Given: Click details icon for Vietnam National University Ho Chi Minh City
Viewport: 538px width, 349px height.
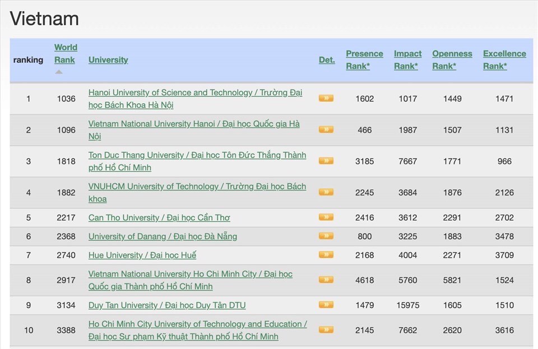Looking at the screenshot, I should (x=326, y=280).
